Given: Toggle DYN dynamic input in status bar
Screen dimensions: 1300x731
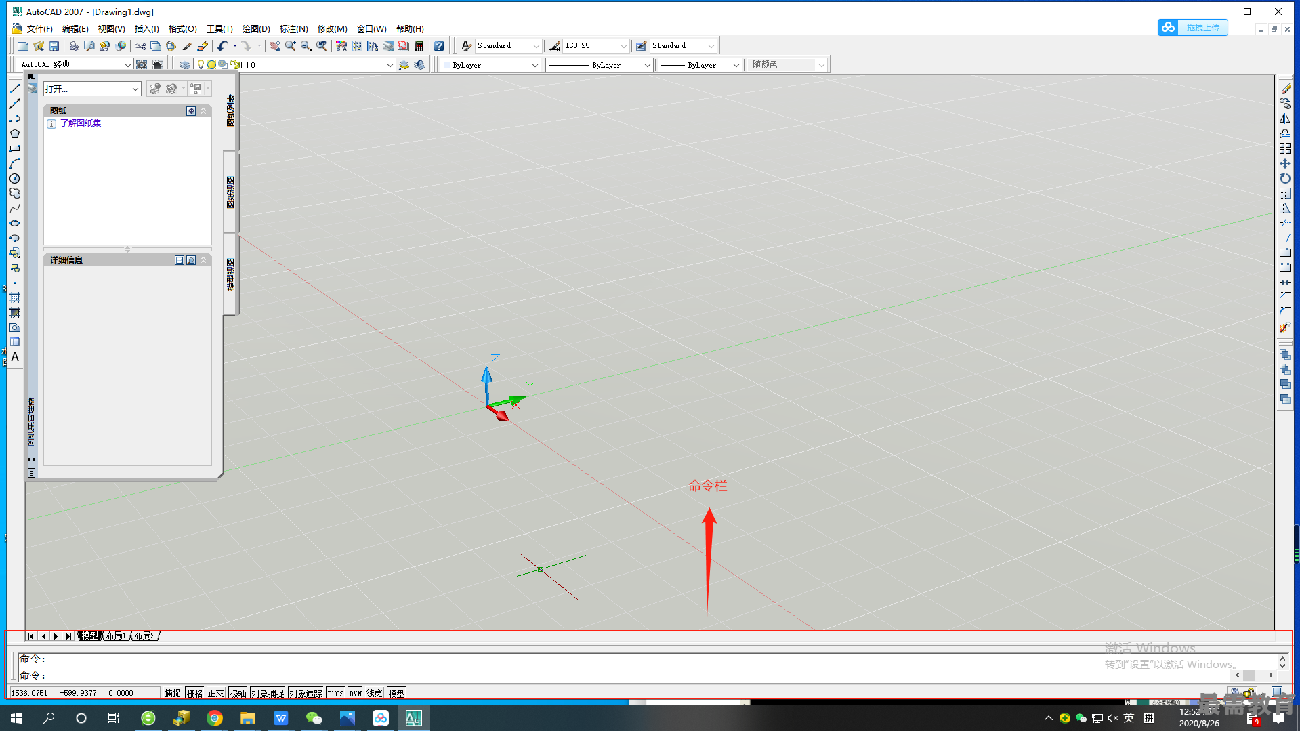Looking at the screenshot, I should click(x=356, y=693).
